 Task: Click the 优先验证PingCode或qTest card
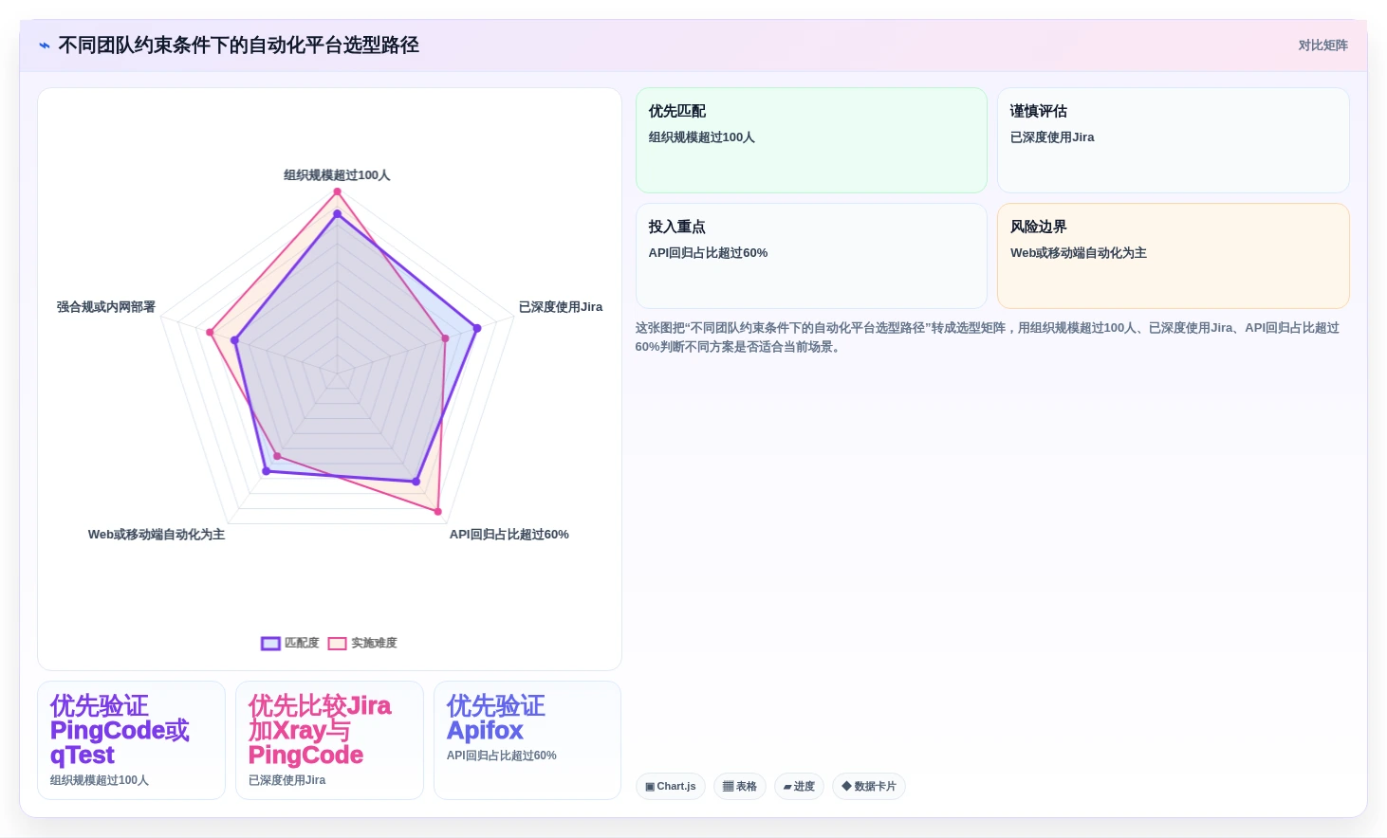click(x=131, y=740)
